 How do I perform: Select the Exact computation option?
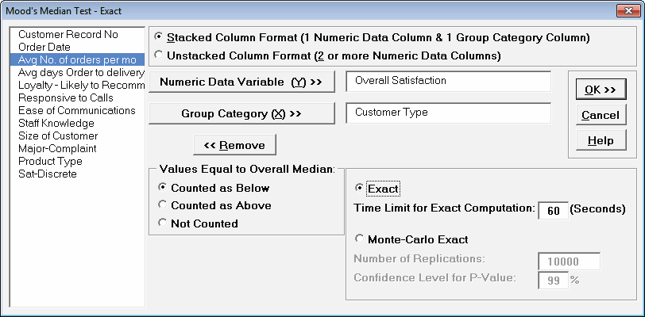click(x=361, y=189)
